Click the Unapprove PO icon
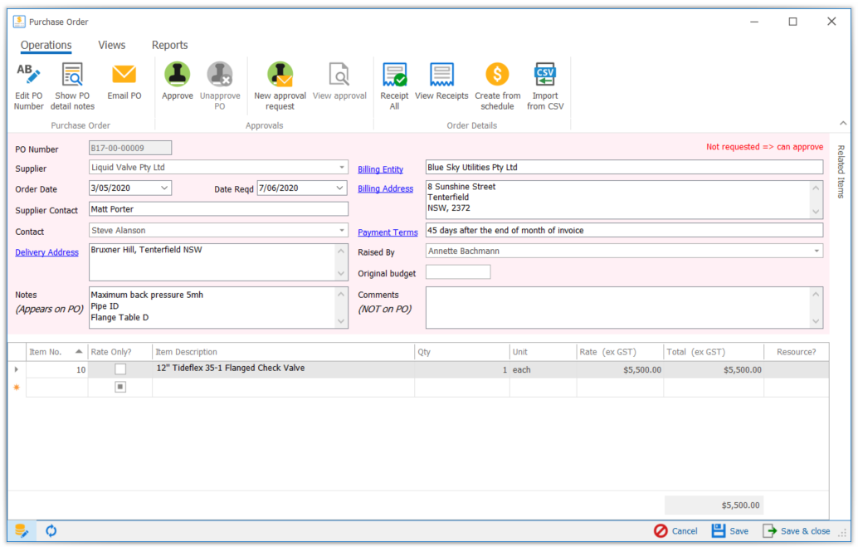 pyautogui.click(x=220, y=75)
